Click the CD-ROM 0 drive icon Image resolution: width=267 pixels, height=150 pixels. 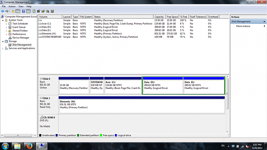41,117
